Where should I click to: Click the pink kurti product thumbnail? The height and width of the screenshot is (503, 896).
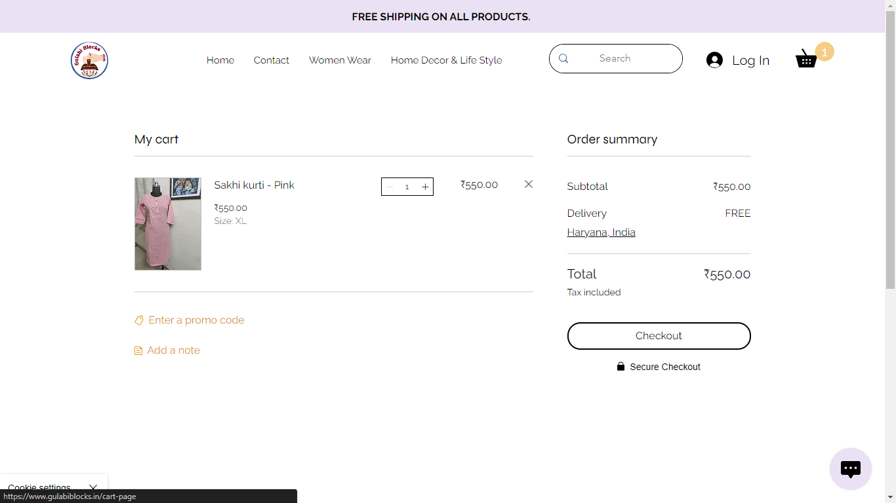click(168, 224)
